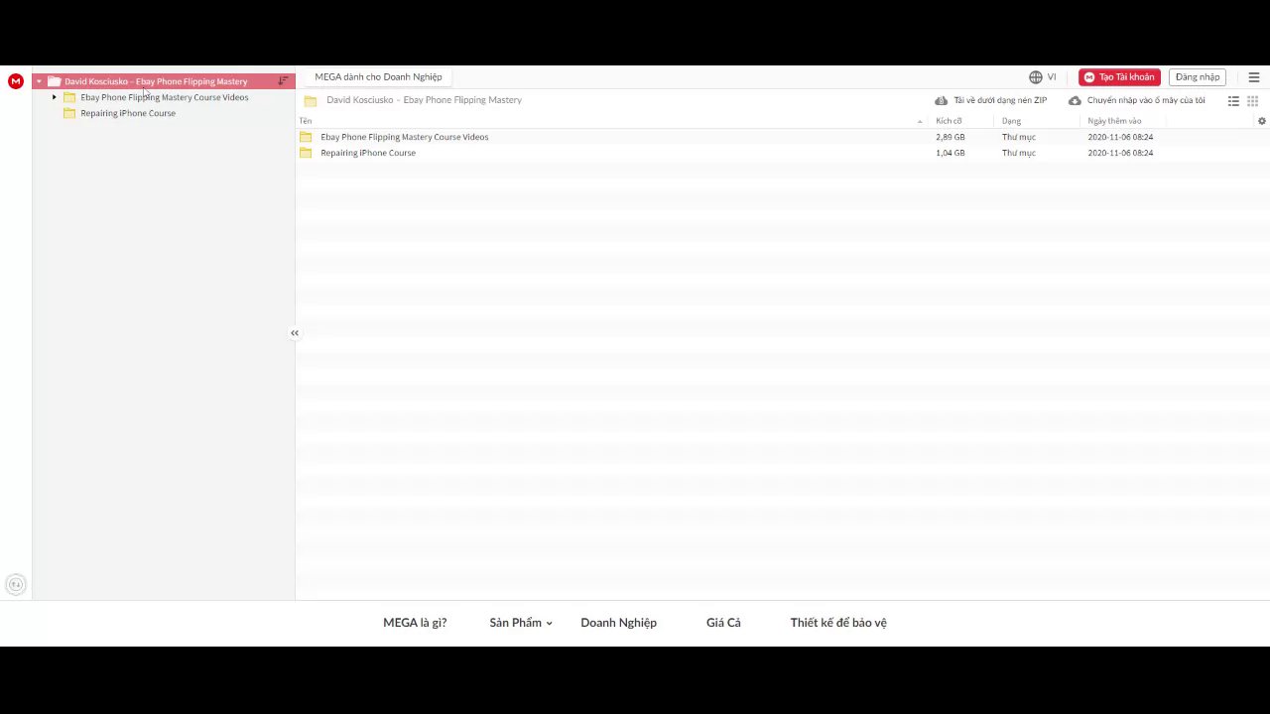Open Giá Cả footer menu item
The height and width of the screenshot is (714, 1270).
click(723, 623)
